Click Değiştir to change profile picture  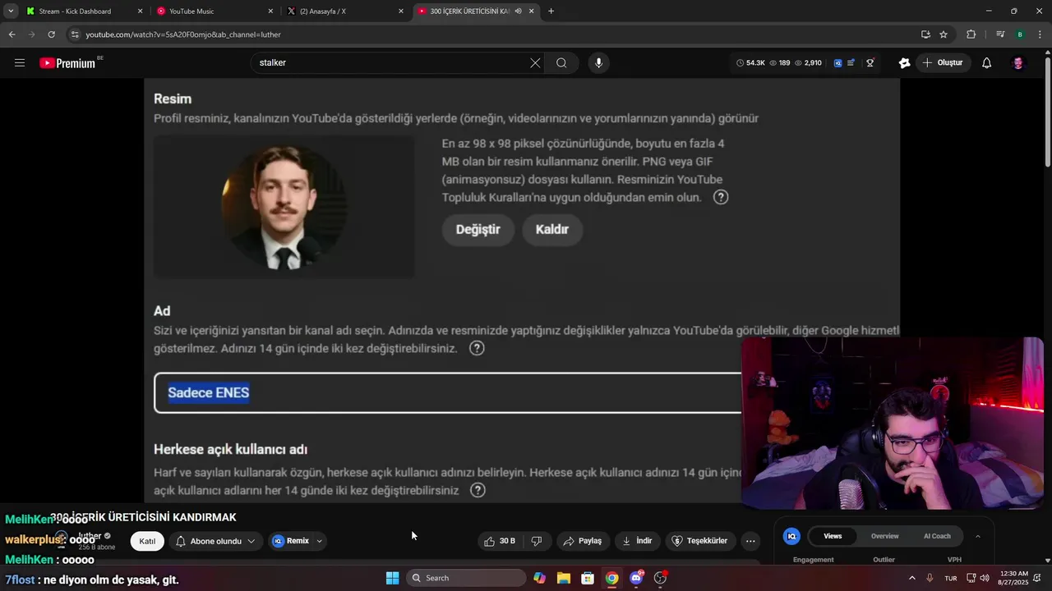click(478, 230)
